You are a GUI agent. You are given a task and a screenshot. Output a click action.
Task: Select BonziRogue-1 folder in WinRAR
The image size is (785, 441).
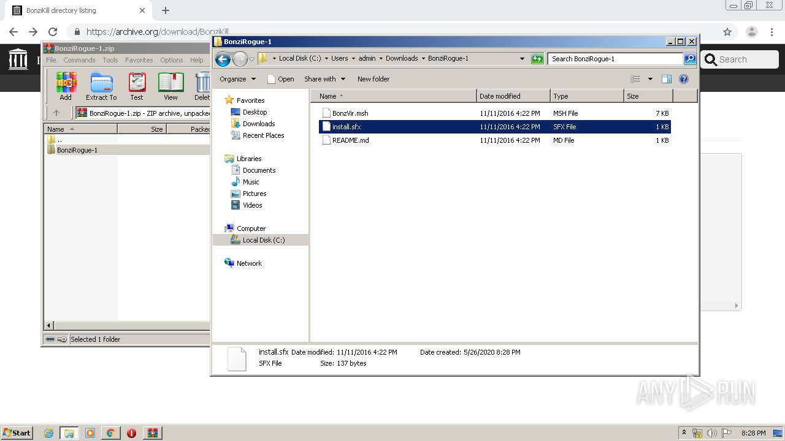(x=77, y=150)
